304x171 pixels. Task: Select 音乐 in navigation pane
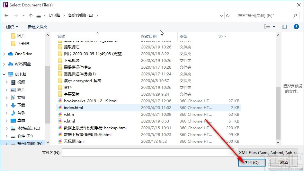[21, 113]
